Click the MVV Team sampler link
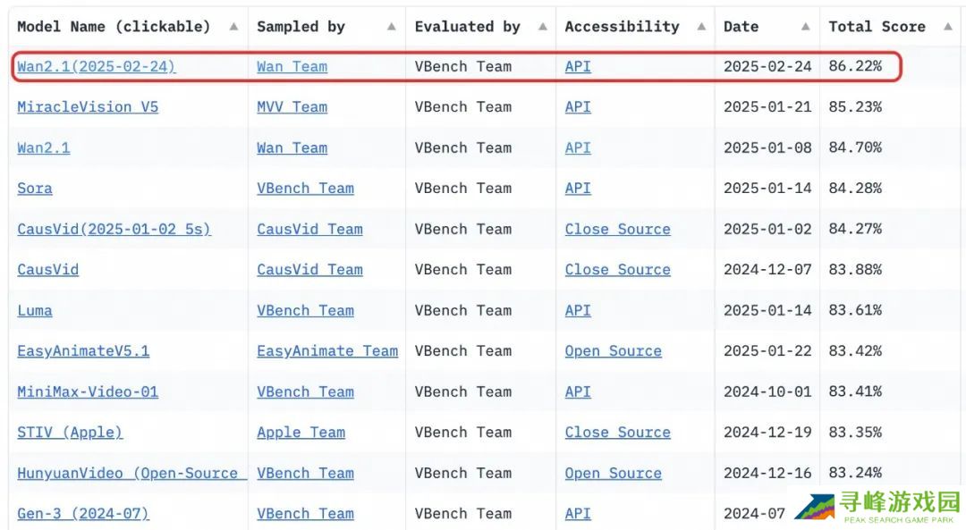Viewport: 966px width, 530px height. 292,107
